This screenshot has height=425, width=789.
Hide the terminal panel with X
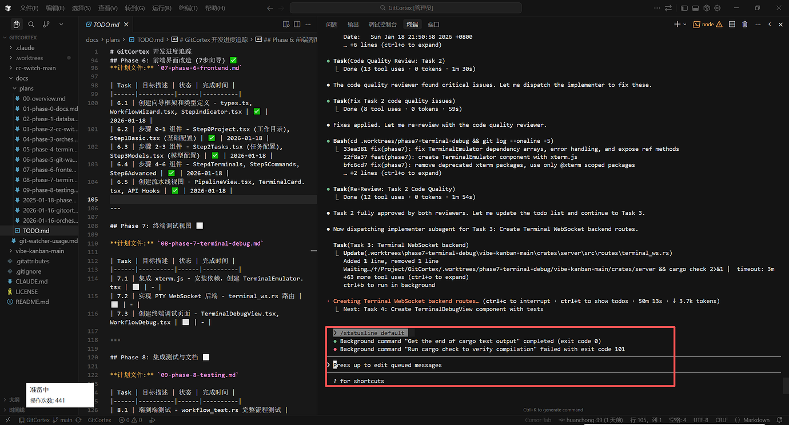point(782,24)
